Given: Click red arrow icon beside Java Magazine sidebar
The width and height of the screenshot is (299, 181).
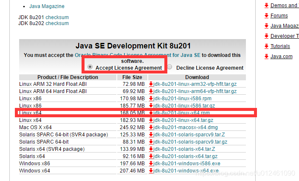Looking at the screenshot, I should click(266, 26).
